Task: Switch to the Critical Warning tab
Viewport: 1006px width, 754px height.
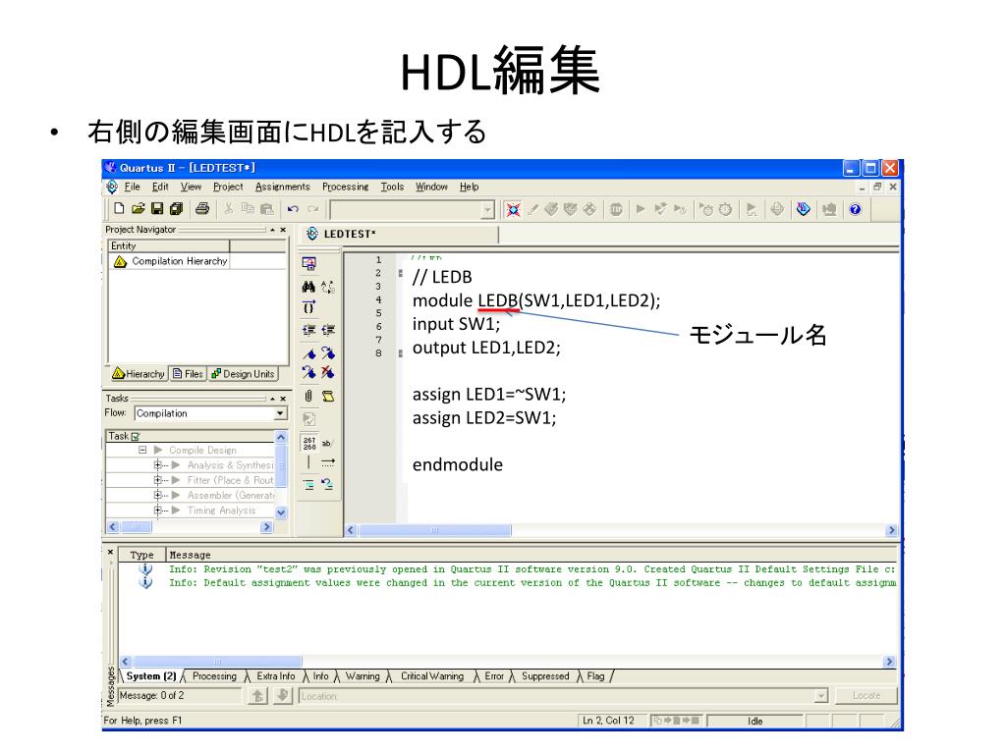Action: point(432,676)
